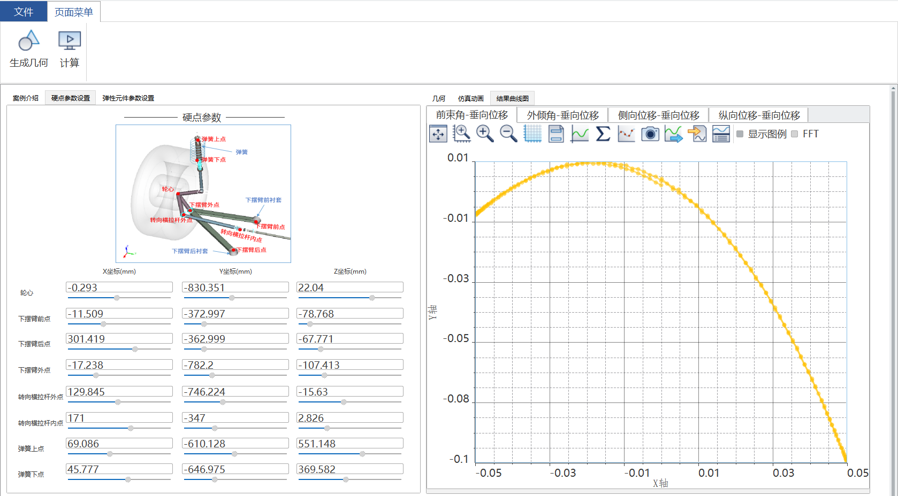The height and width of the screenshot is (496, 898).
Task: Click the 下摆臂后点 Z field -67.771
Action: click(x=350, y=339)
